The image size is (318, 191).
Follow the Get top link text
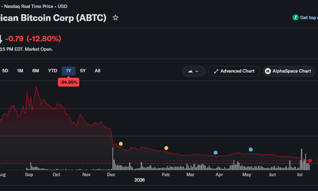point(309,18)
